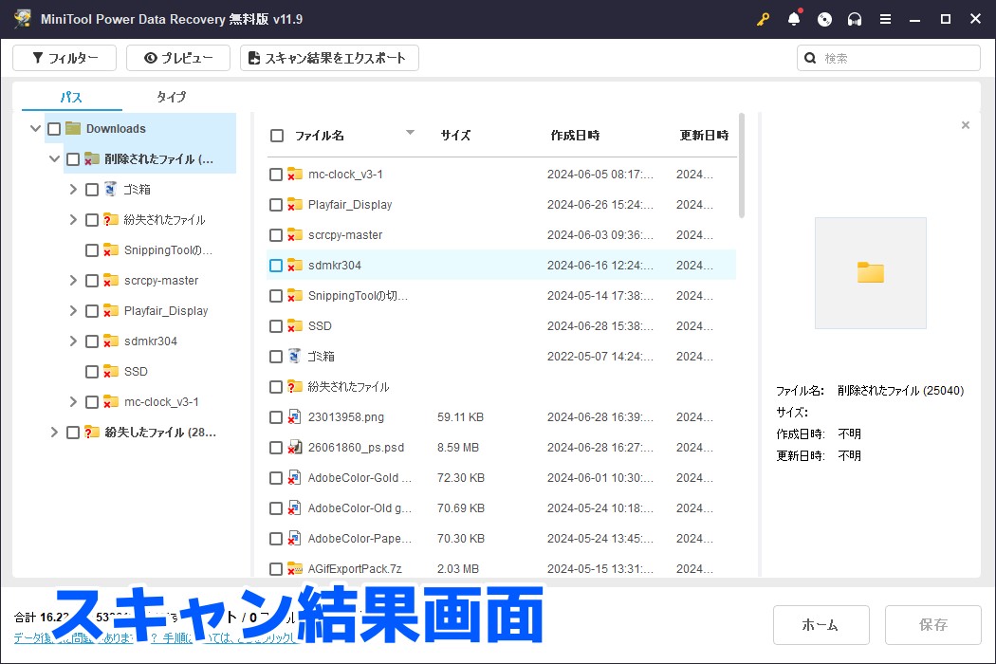Select the AdobeColor-Old g… file row
This screenshot has height=664, width=996.
502,508
